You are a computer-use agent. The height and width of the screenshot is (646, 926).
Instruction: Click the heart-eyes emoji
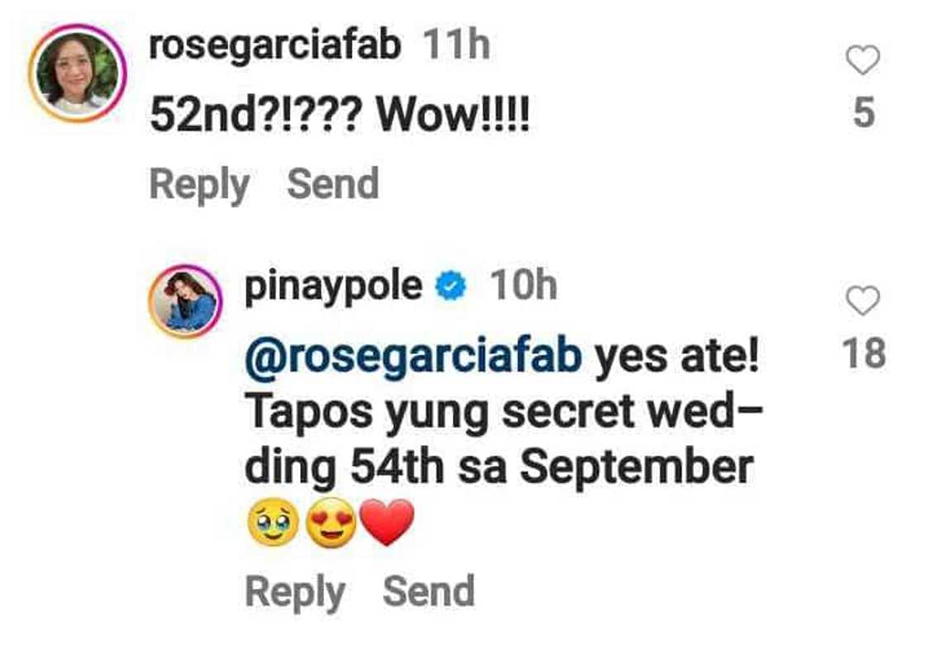pos(332,523)
